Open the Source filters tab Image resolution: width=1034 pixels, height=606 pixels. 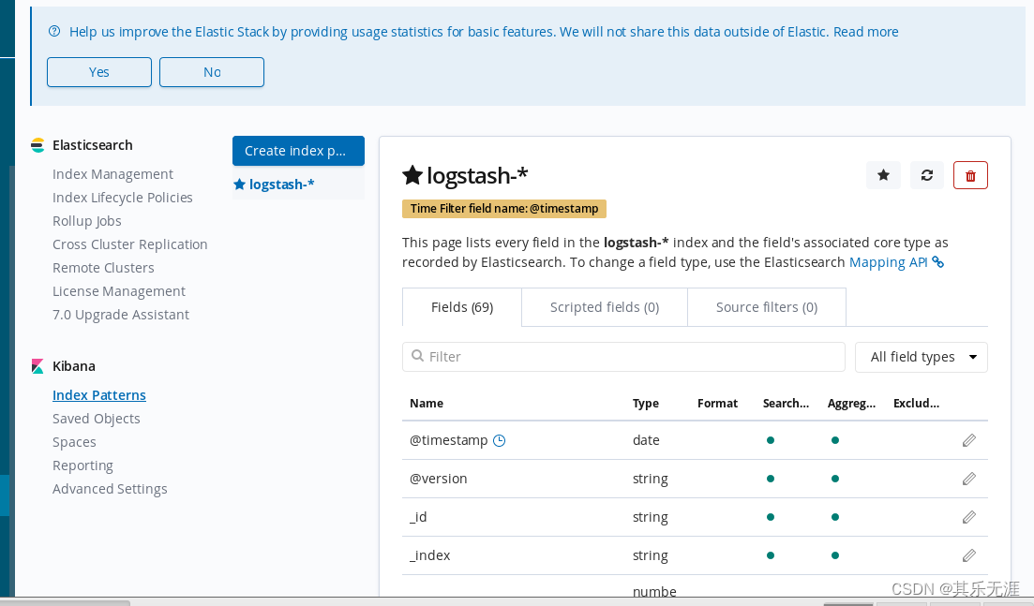(766, 306)
